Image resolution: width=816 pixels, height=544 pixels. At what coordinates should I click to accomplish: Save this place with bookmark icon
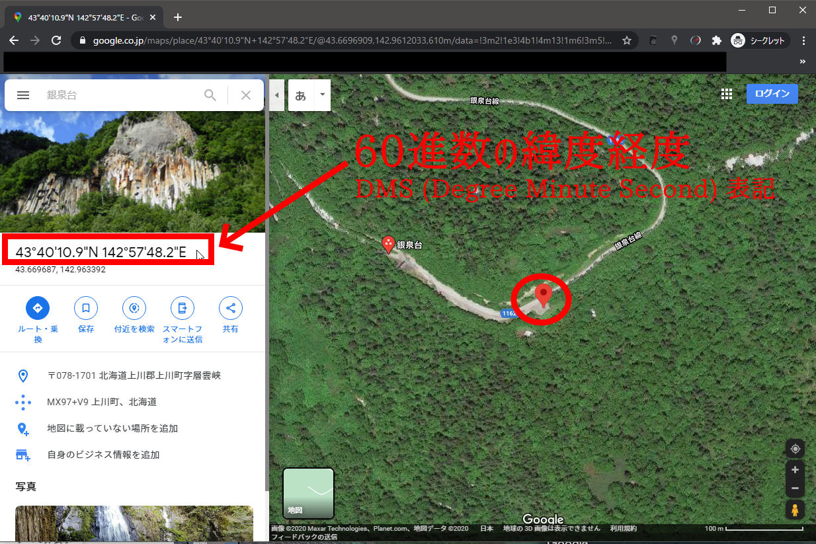86,308
